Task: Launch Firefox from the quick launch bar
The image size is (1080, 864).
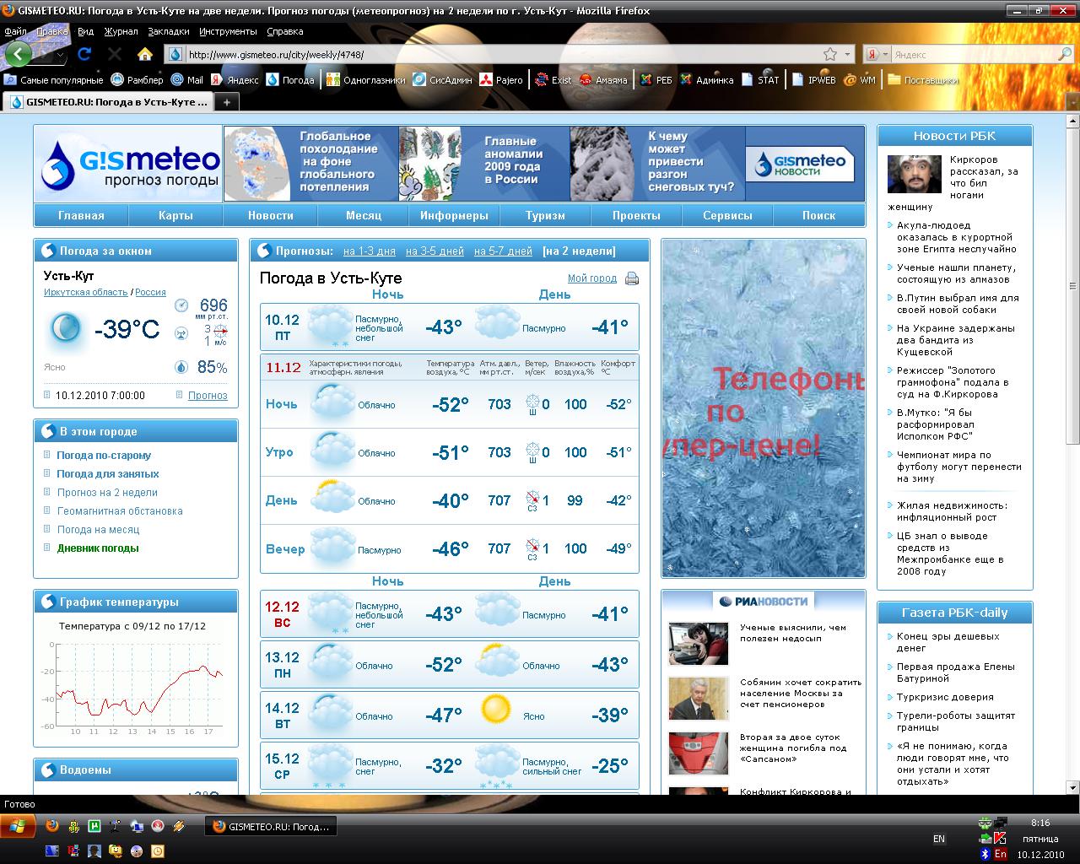Action: coord(52,827)
